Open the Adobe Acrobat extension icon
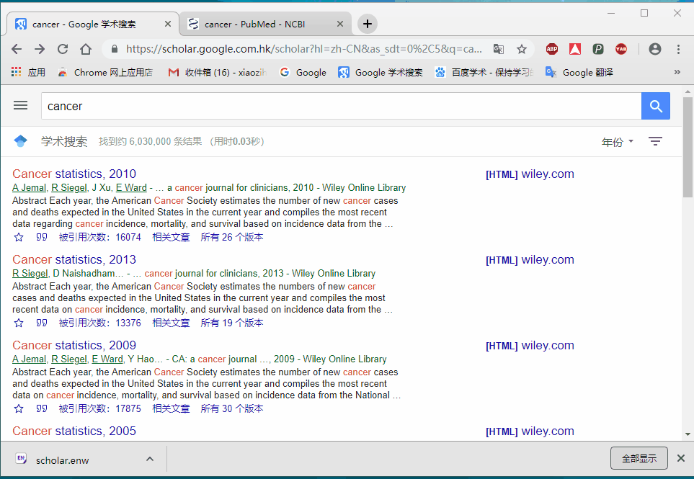 pyautogui.click(x=575, y=49)
